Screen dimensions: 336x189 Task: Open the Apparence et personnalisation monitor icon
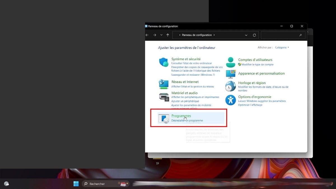(x=230, y=74)
